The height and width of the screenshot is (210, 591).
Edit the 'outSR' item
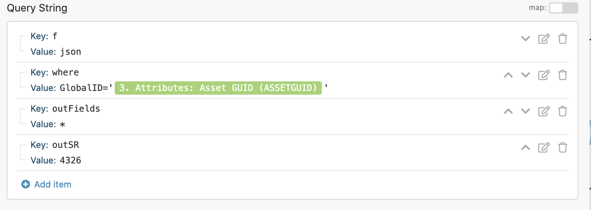tap(543, 148)
